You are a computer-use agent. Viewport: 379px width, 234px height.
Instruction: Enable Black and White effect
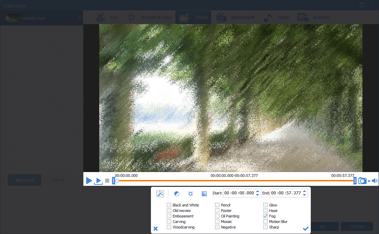click(x=169, y=205)
